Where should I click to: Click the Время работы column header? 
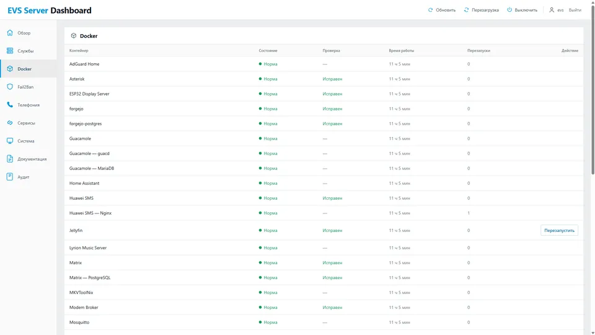pyautogui.click(x=402, y=50)
